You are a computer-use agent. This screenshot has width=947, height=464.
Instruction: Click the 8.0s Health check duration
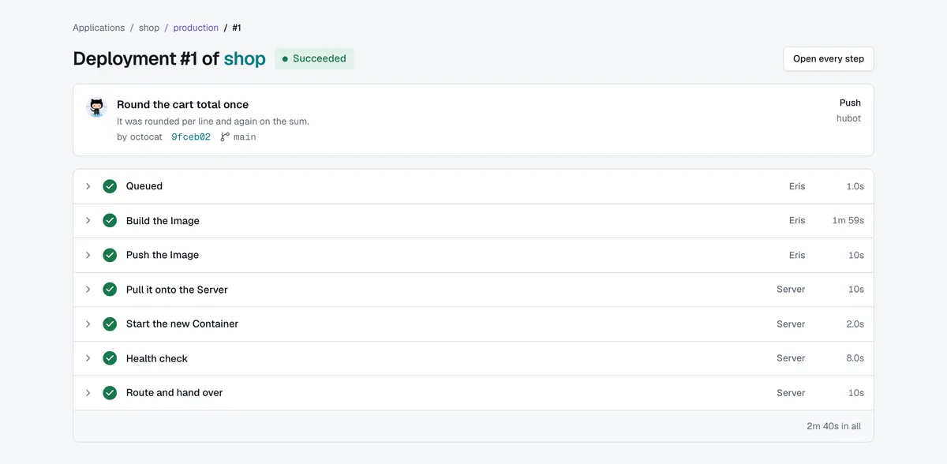pos(855,358)
